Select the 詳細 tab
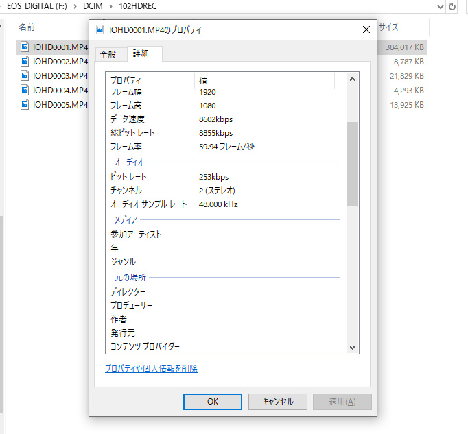The width and height of the screenshot is (468, 434). 141,53
